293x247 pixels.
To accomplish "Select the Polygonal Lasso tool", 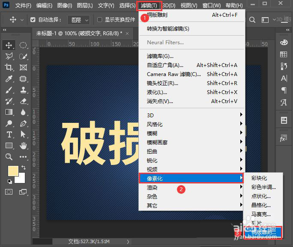I will click(x=9, y=56).
